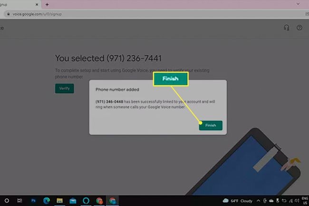Close the Google Voice signup tab

(x=37, y=4)
